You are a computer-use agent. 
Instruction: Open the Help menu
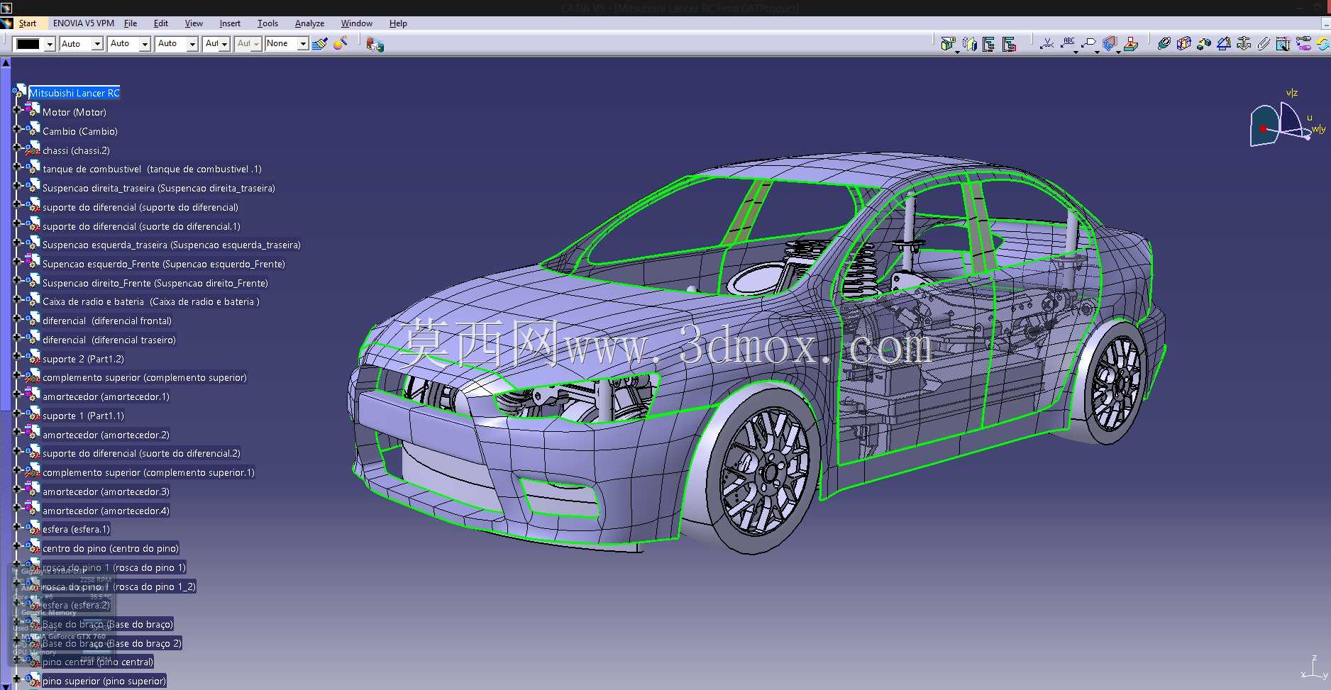click(398, 23)
